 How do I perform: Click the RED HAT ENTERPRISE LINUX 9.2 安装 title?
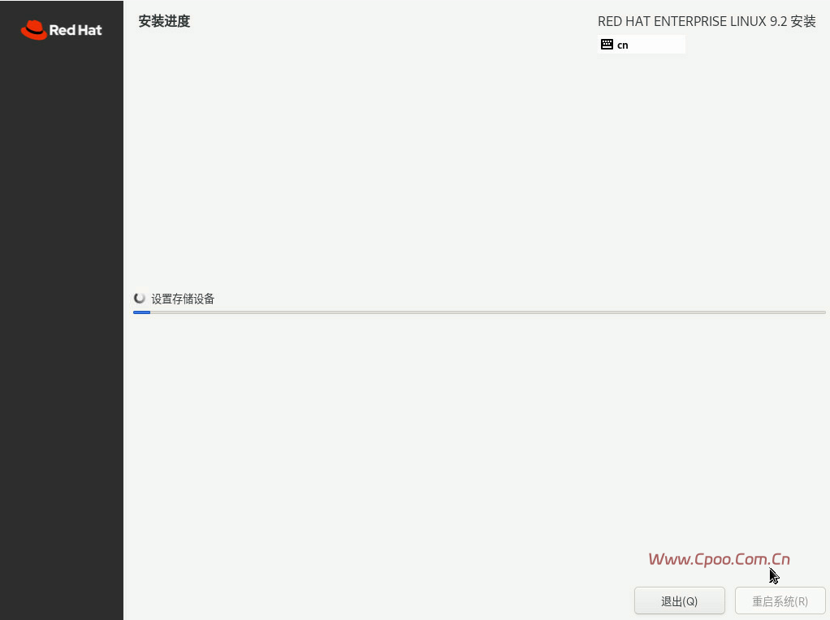coord(707,21)
